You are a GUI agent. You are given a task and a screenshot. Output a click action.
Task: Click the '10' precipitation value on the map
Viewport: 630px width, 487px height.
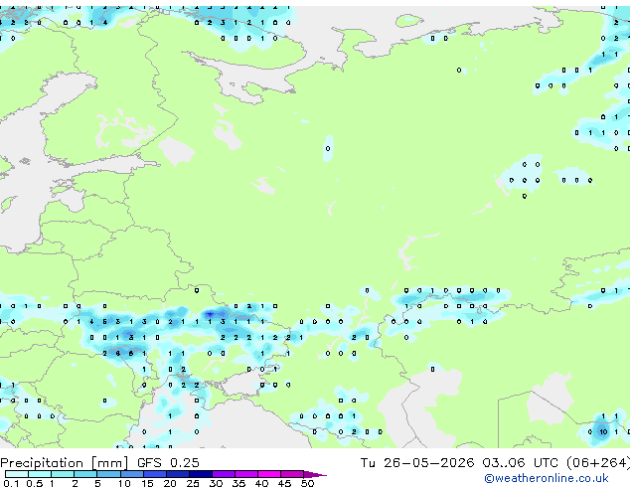click(x=603, y=432)
